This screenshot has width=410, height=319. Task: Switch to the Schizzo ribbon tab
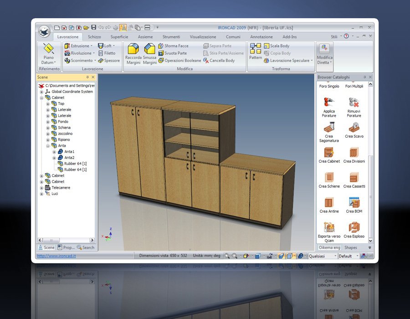pyautogui.click(x=94, y=36)
